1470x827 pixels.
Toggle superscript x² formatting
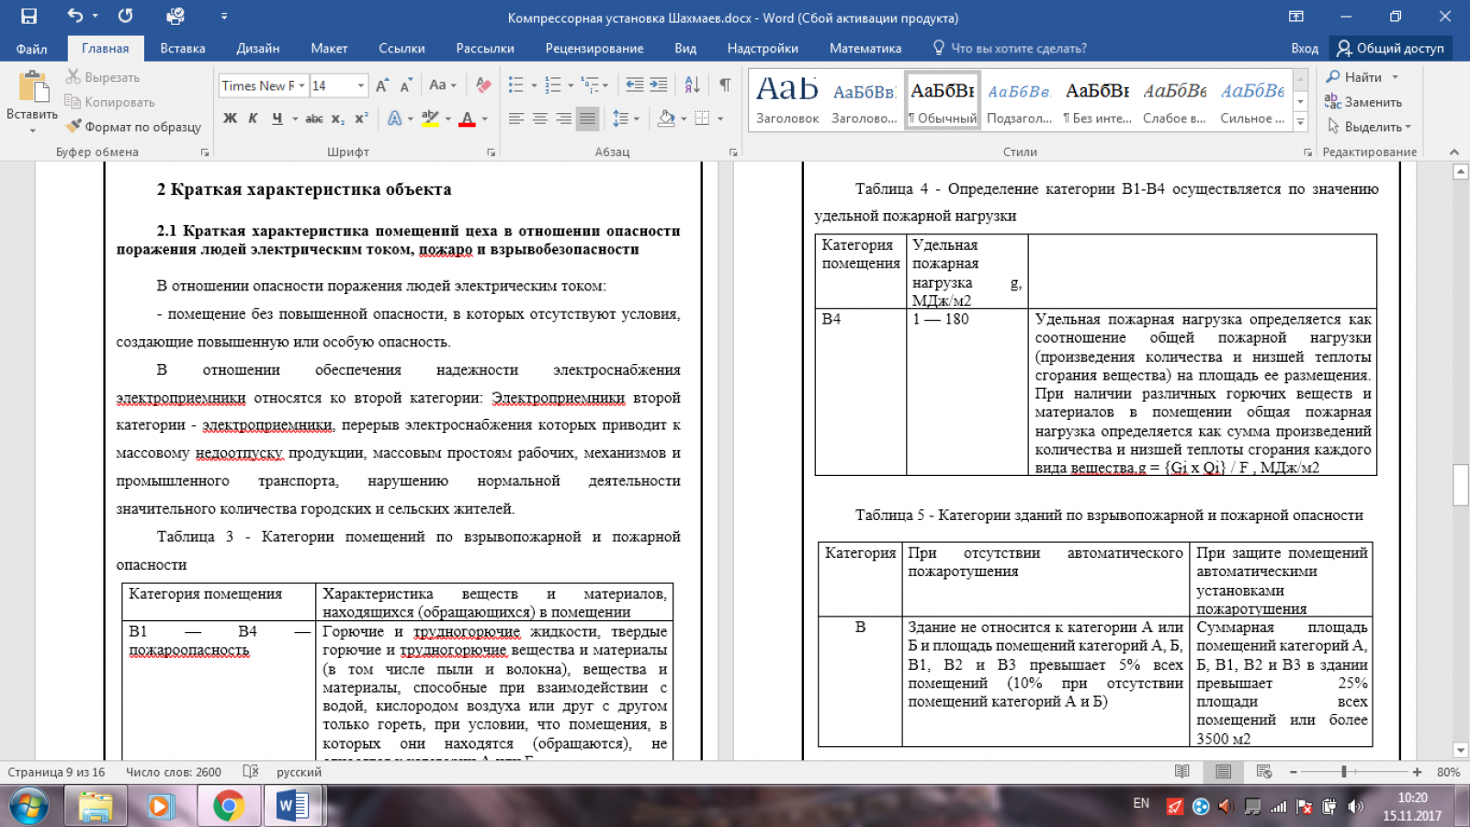tap(361, 119)
